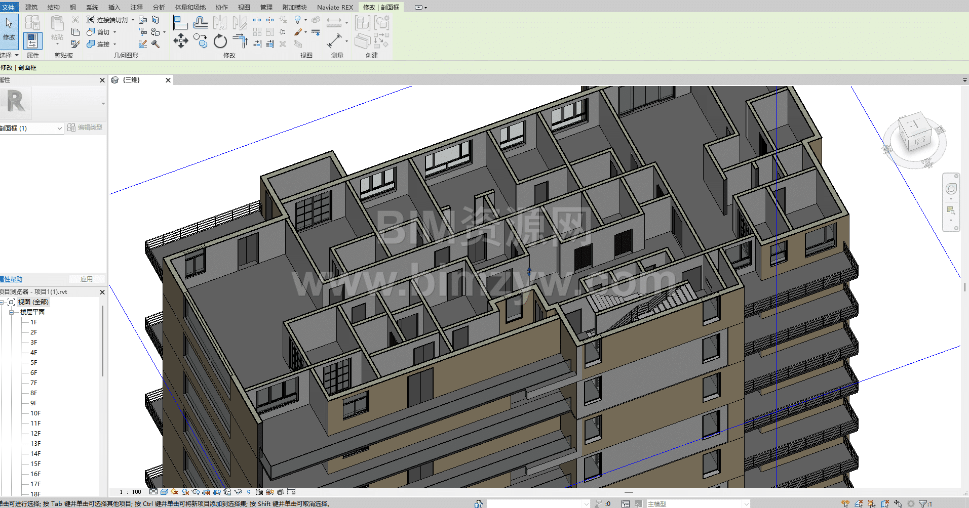Toggle Show/Hide Crop Region
Viewport: 969px width, 508px height.
217,492
